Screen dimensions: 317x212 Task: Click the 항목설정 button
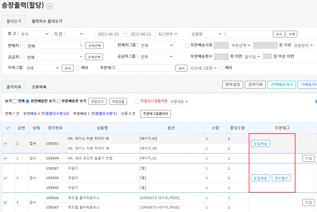tap(233, 85)
